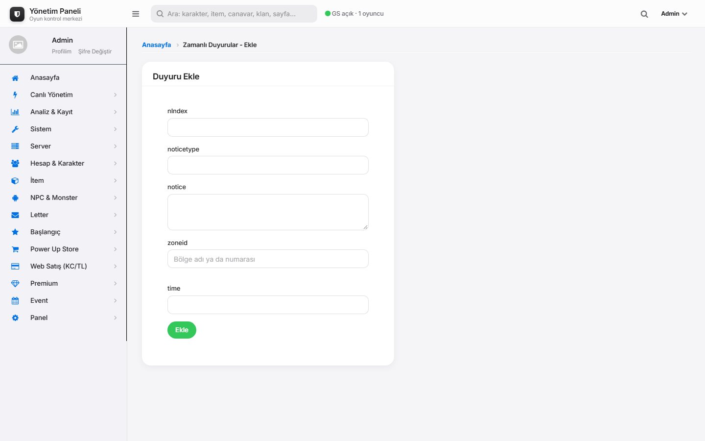Open the Event menu item
Screen dimensions: 705x441
tap(63, 300)
